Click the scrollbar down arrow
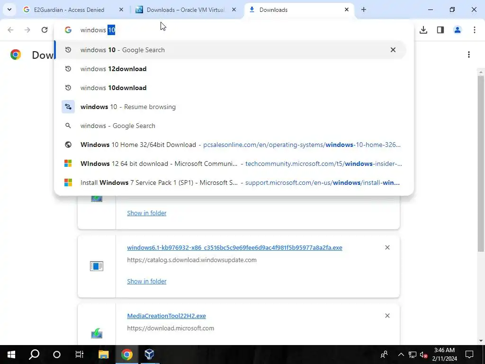Viewport: 485px width, 364px height. tap(481, 341)
